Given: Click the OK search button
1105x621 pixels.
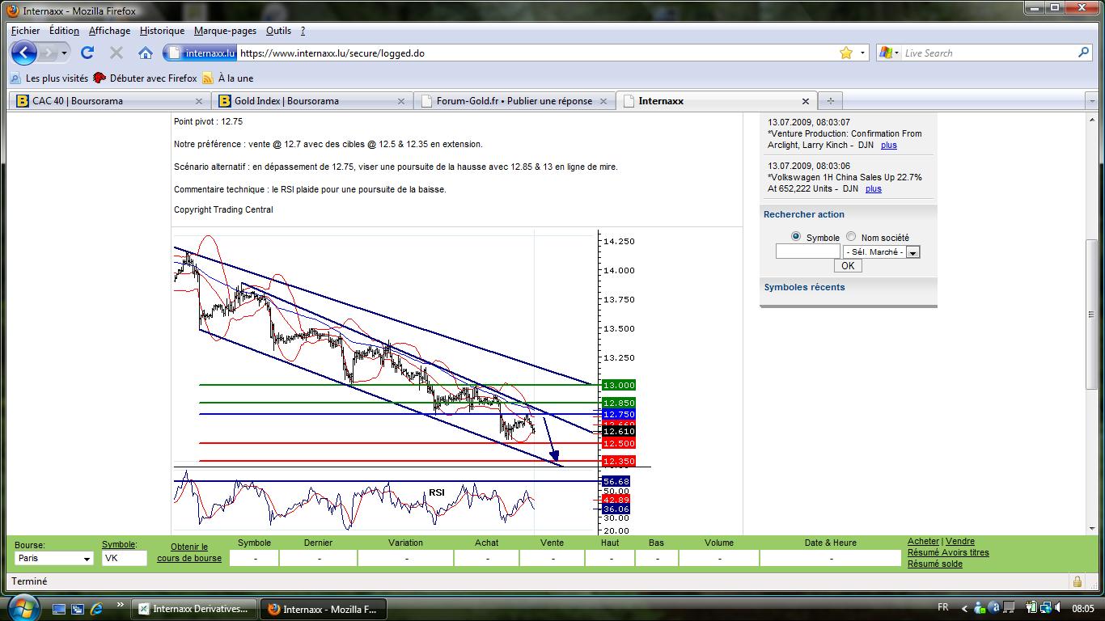Looking at the screenshot, I should point(847,266).
